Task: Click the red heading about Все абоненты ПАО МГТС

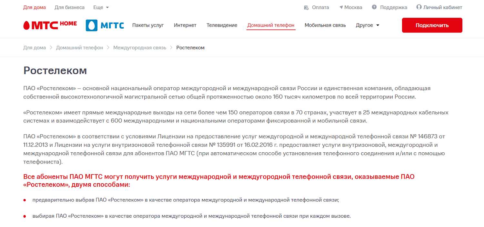Action: [219, 181]
